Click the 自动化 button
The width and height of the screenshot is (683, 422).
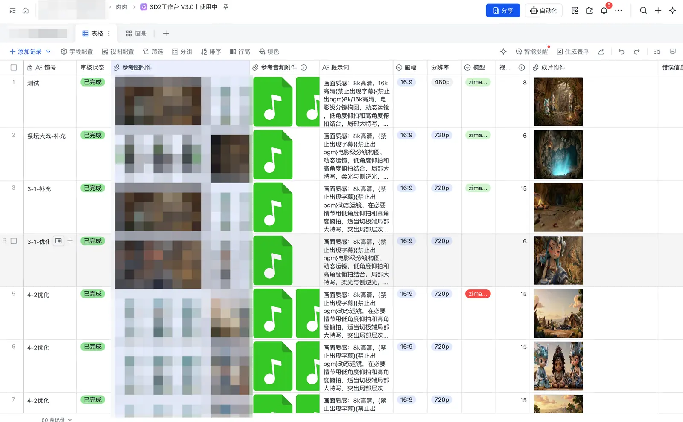click(x=544, y=11)
